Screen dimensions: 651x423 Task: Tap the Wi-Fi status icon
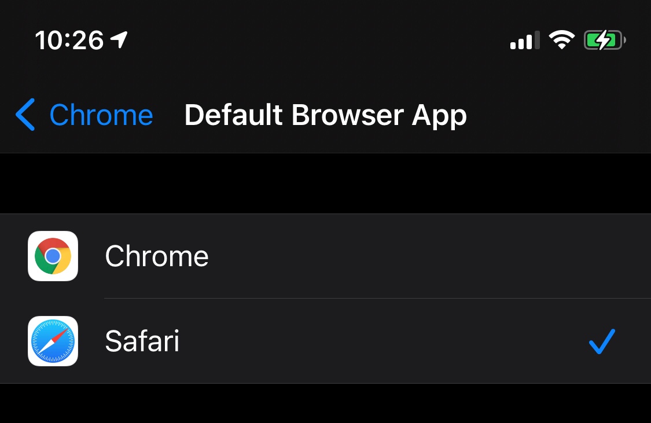click(561, 40)
